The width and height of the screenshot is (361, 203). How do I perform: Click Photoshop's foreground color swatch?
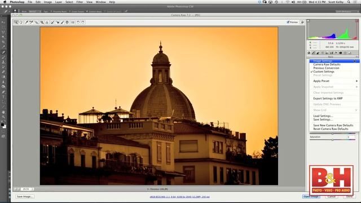coord(2,125)
